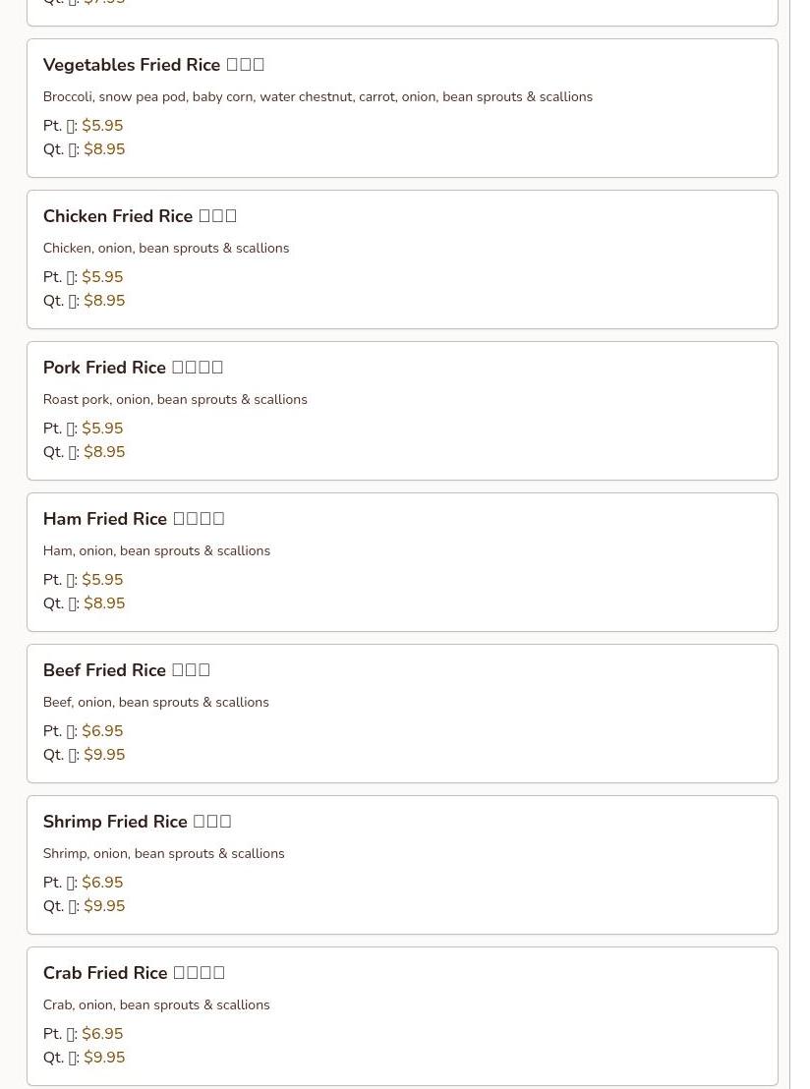Choose Beef Fried Rice pint price $6.95

click(102, 731)
